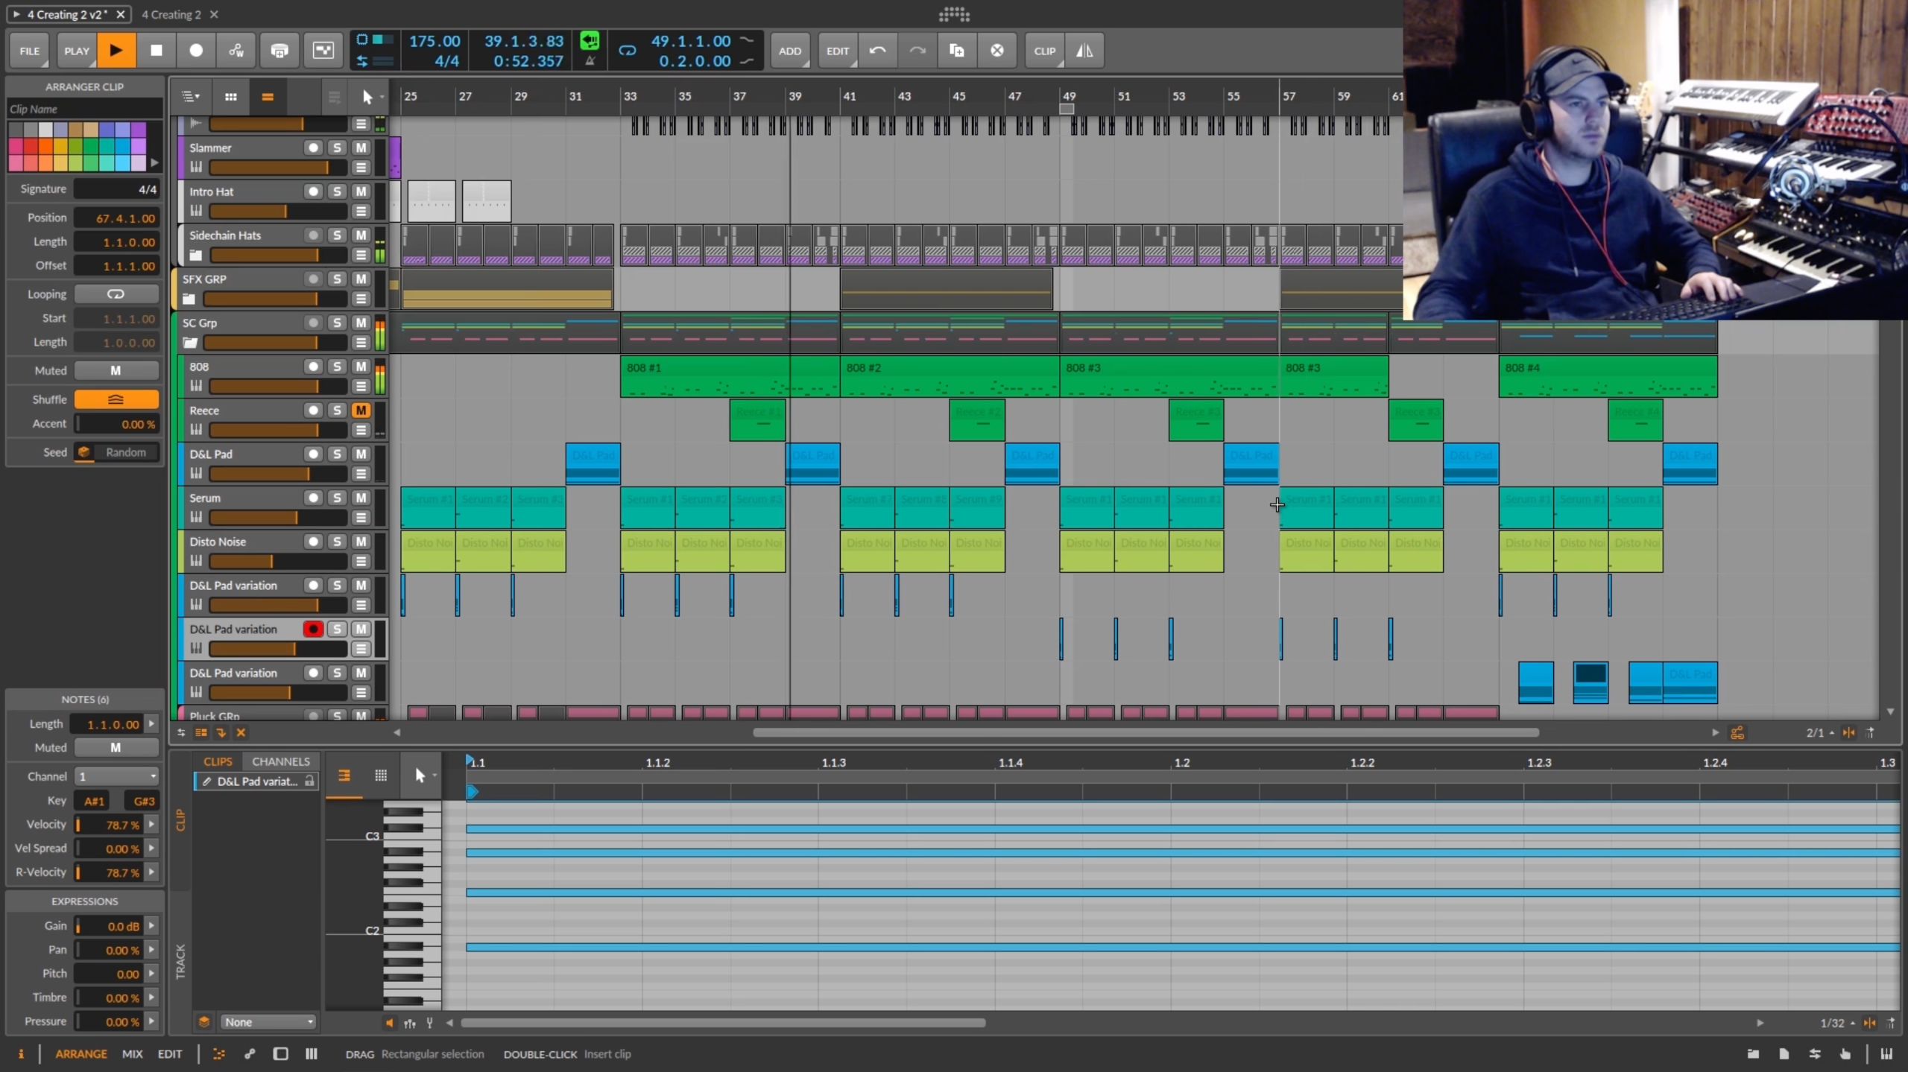1908x1072 pixels.
Task: Click the Record button in transport
Action: (196, 51)
